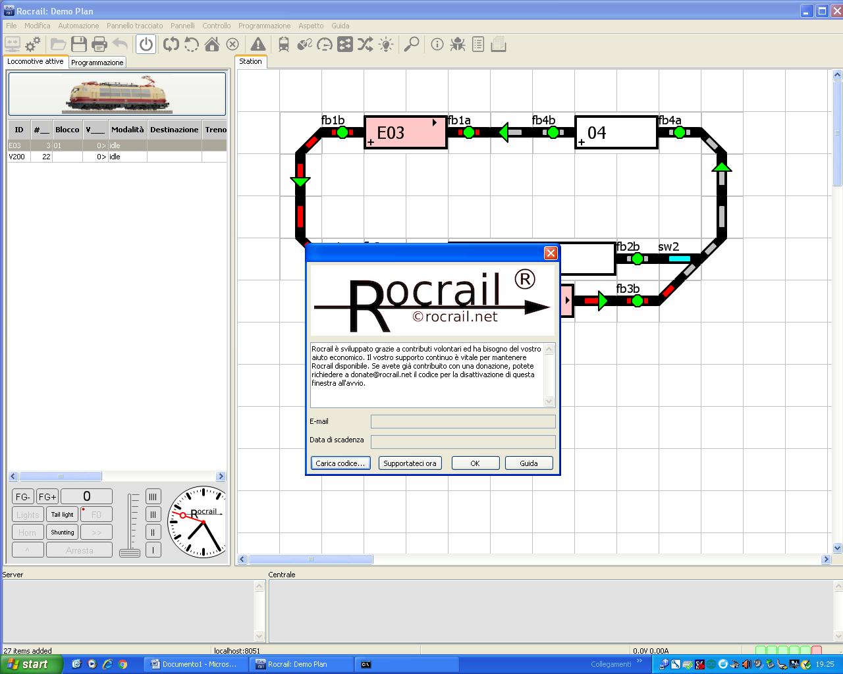843x674 pixels.
Task: Click Carica codice button in dialog
Action: tap(340, 463)
